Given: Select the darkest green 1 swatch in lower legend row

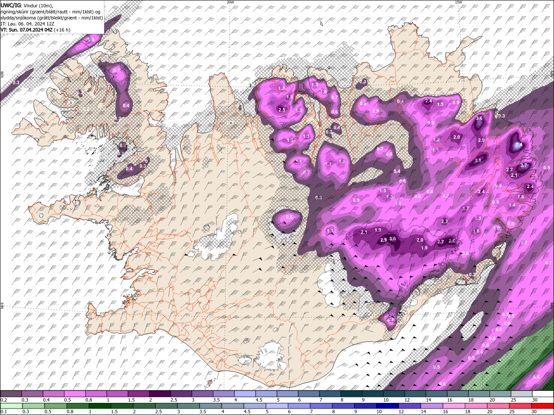Looking at the screenshot, I should point(100,406).
